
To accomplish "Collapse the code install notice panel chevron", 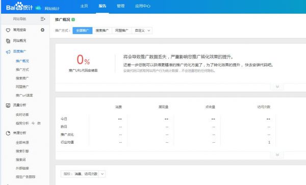I will pyautogui.click(x=277, y=87).
